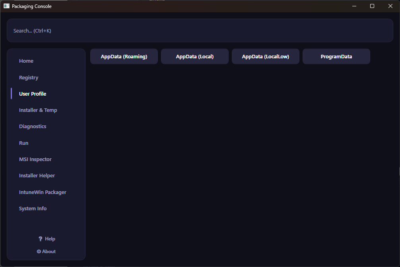
Task: Maximize the Packaging Console window
Action: coord(372,6)
